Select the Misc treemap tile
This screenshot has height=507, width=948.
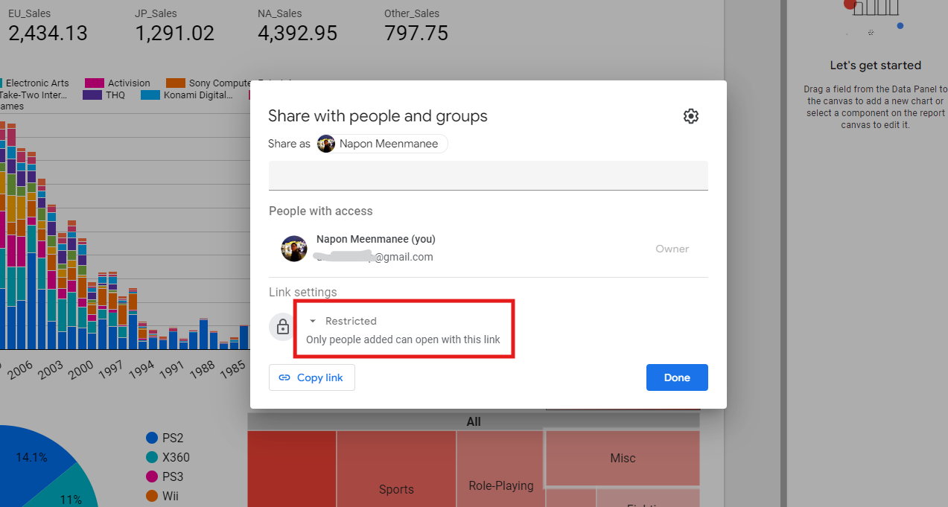coord(623,458)
